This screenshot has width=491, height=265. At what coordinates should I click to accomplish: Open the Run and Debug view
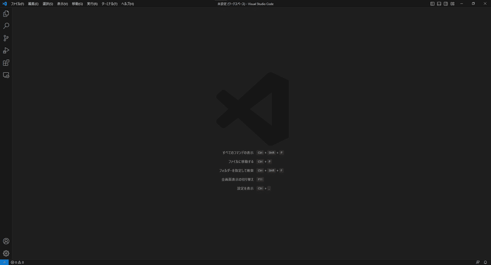(6, 51)
